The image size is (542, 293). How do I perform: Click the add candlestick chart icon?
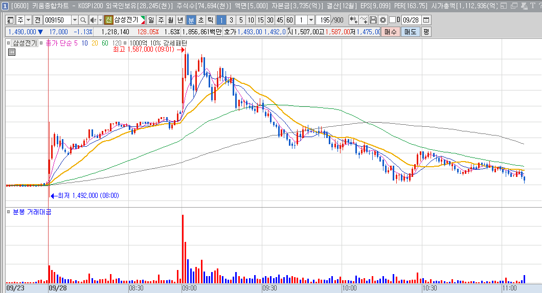[x=353, y=20]
